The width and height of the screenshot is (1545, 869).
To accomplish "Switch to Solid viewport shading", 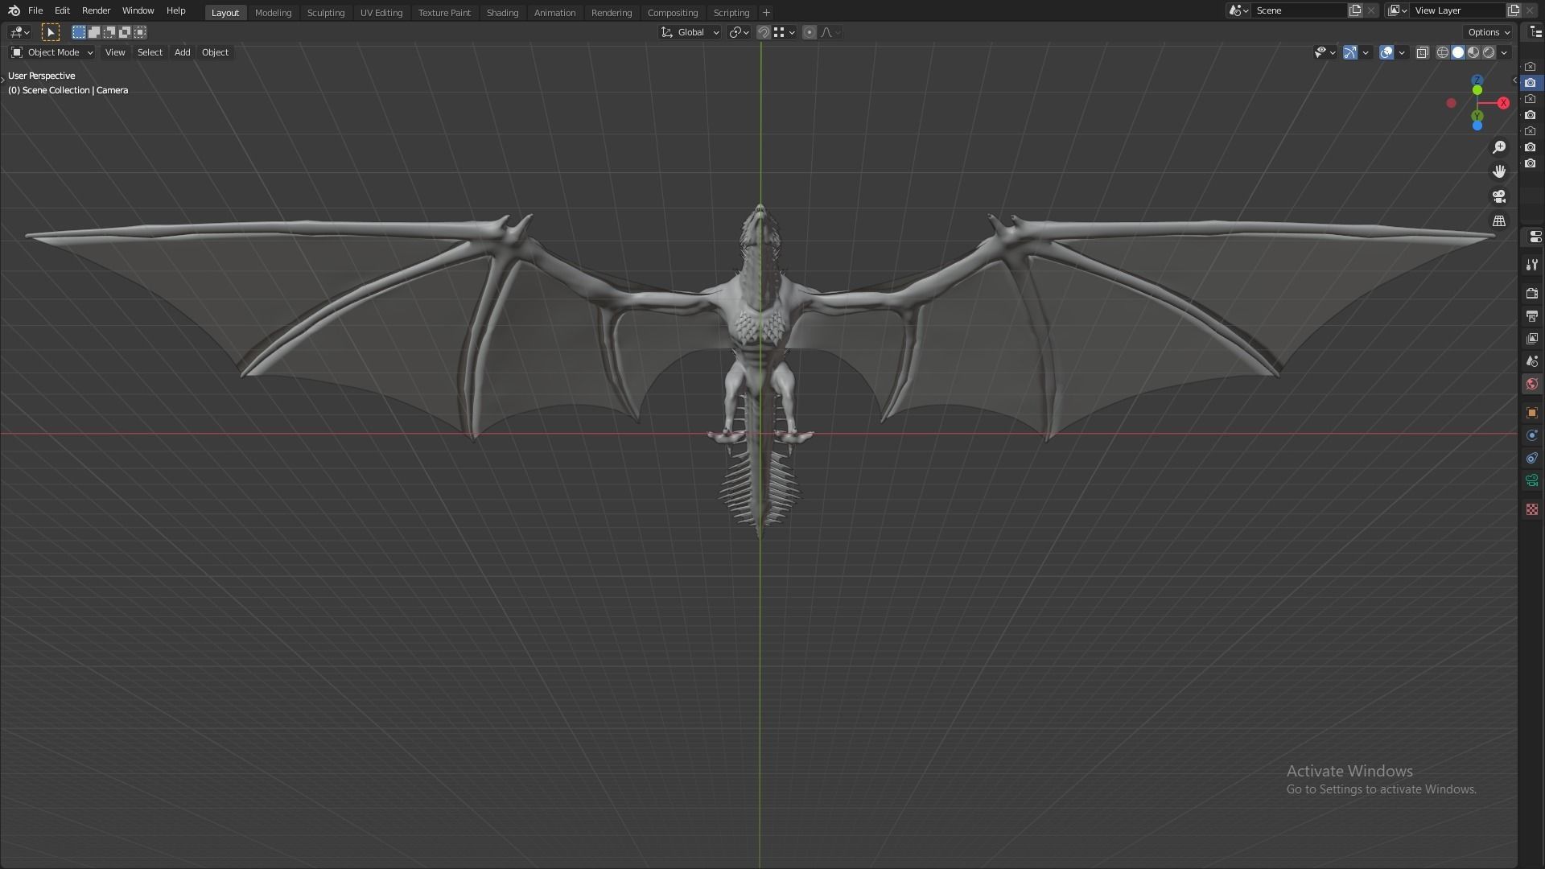I will (x=1458, y=52).
